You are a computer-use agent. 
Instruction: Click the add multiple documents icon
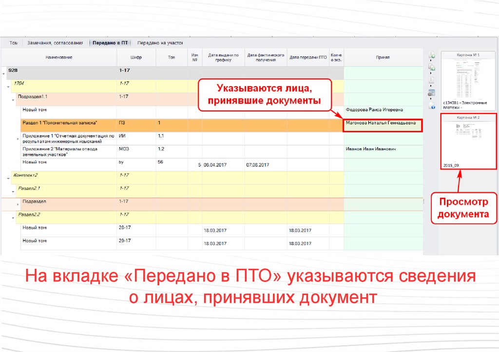coord(432,67)
